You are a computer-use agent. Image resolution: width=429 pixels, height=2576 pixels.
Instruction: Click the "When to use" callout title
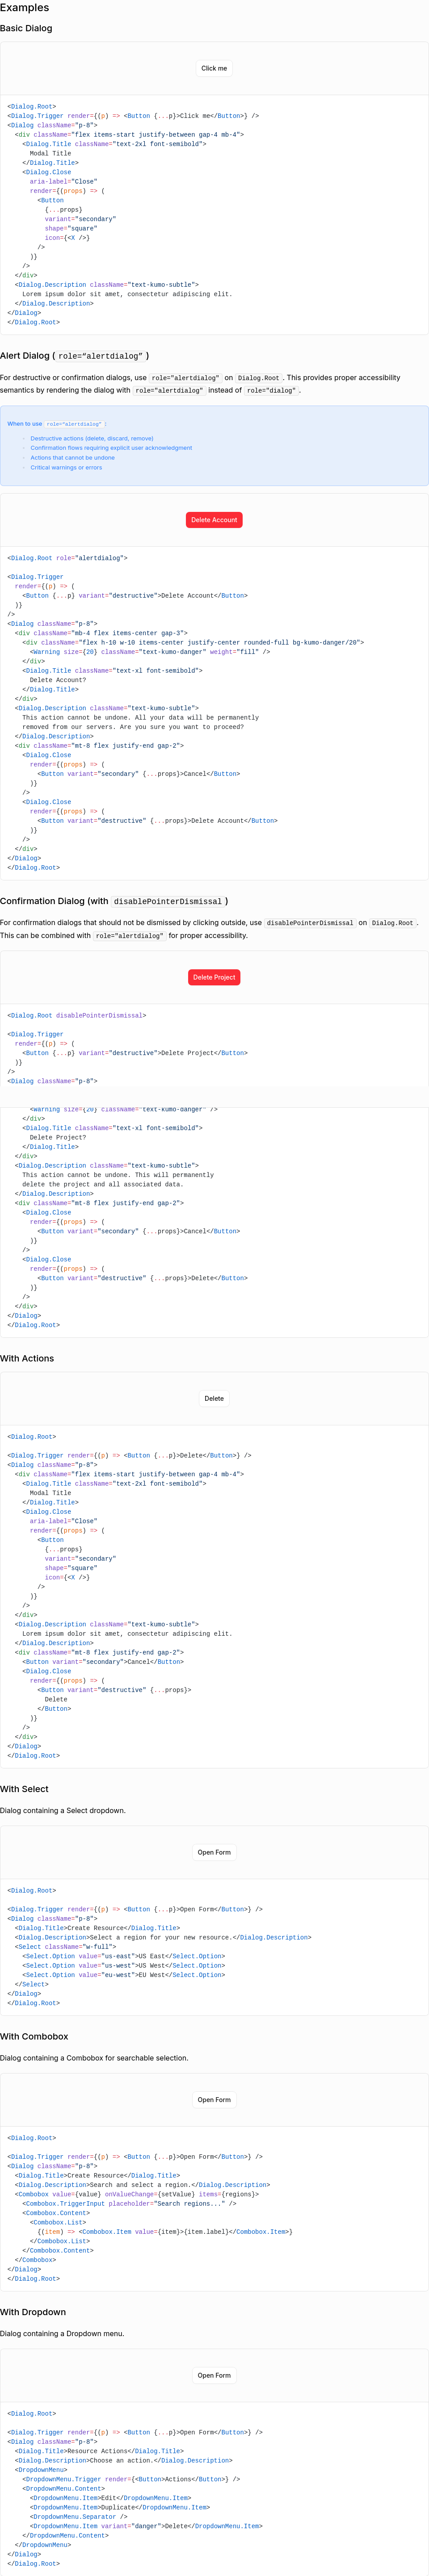(x=57, y=424)
